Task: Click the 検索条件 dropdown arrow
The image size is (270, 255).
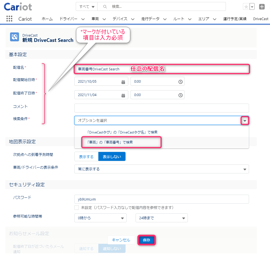Action: (x=245, y=121)
